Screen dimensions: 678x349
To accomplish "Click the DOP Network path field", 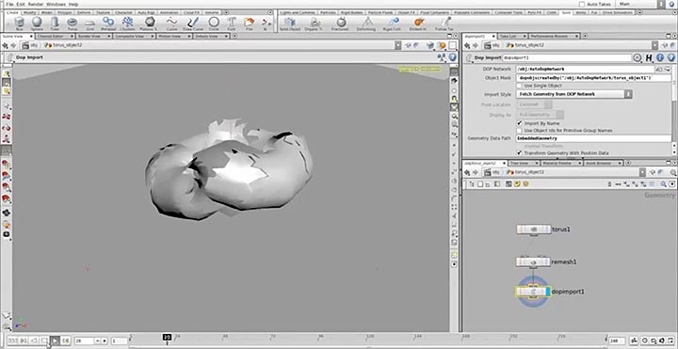I will point(585,69).
